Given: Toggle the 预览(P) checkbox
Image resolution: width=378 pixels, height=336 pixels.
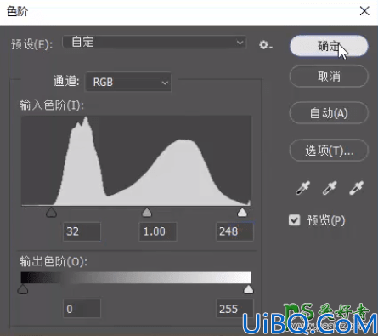Looking at the screenshot, I should click(x=294, y=220).
